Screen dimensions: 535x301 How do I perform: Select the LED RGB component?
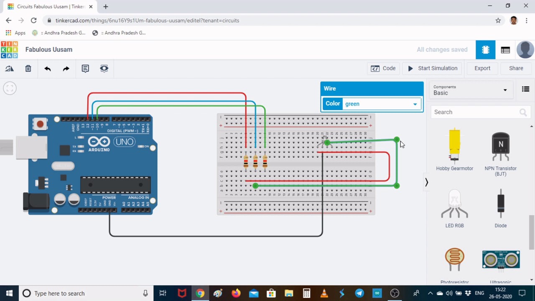454,209
